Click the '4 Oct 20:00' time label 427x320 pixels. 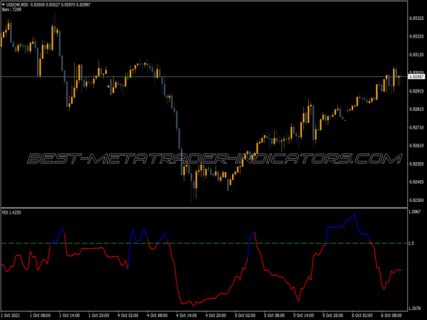(x=216, y=315)
